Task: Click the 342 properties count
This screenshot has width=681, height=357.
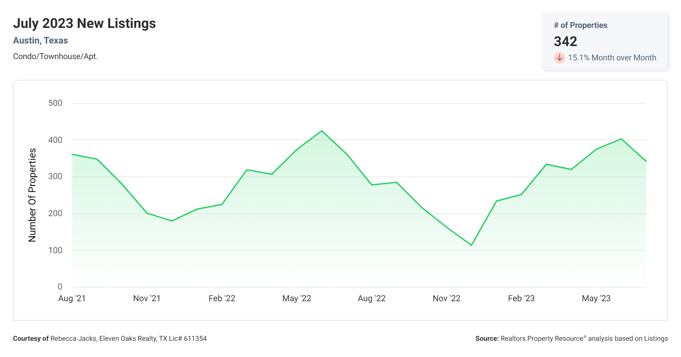Action: point(565,42)
